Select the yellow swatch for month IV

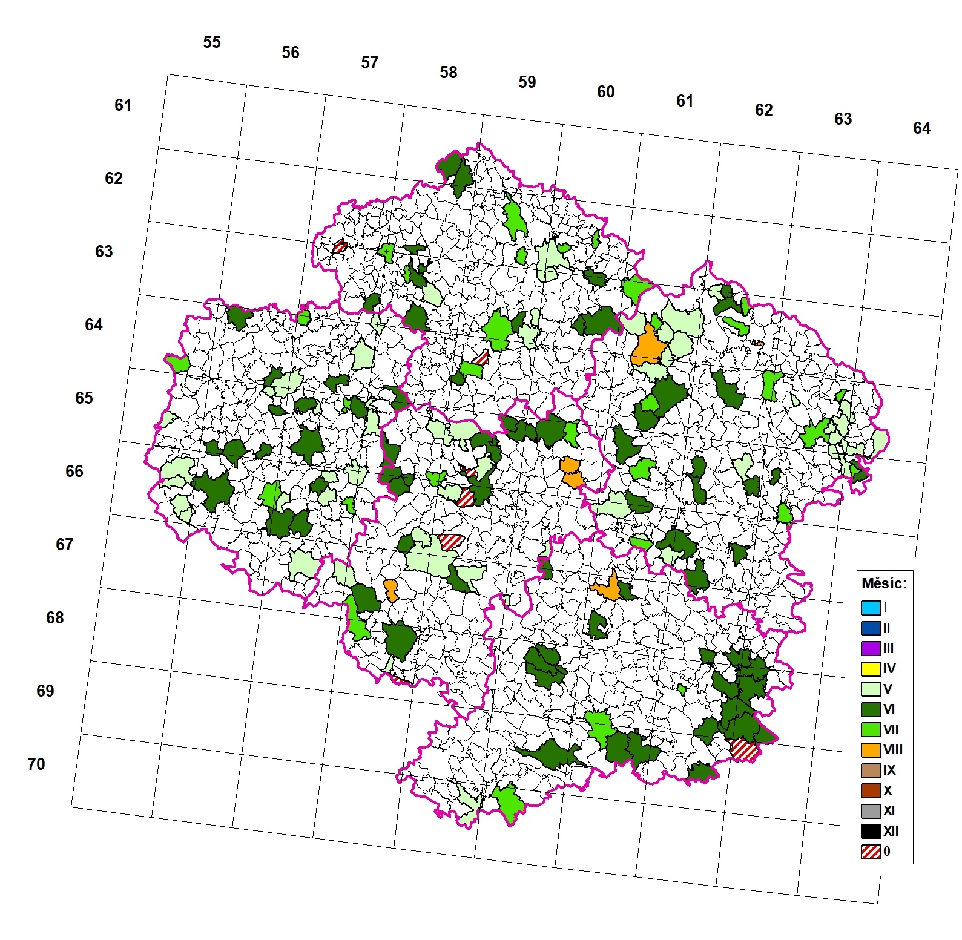870,668
